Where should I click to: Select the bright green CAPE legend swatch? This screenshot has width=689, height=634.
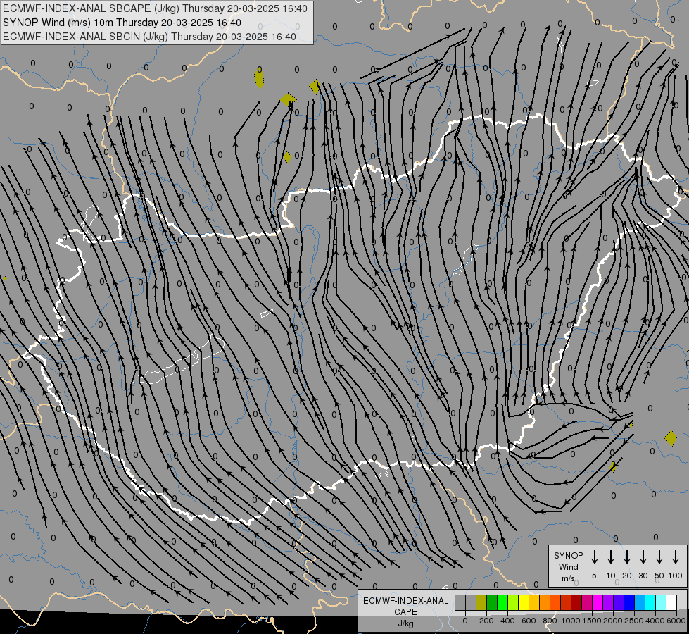[x=502, y=602]
